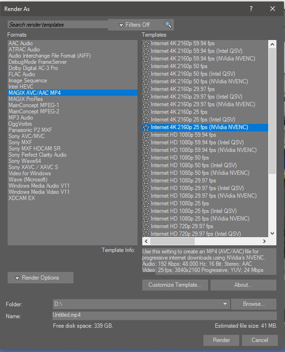285x352 pixels.
Task: Select Sony MXF HDCAM SR format
Action: (x=73, y=149)
